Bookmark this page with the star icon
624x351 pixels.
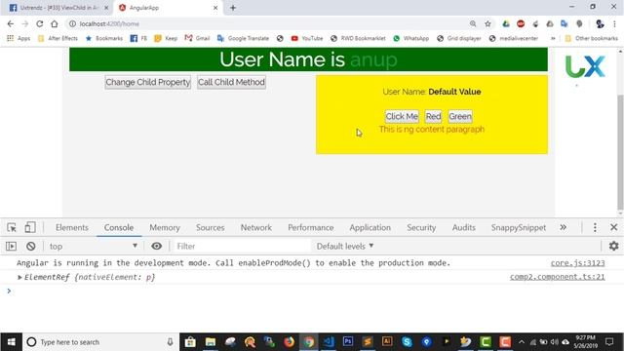coord(487,23)
